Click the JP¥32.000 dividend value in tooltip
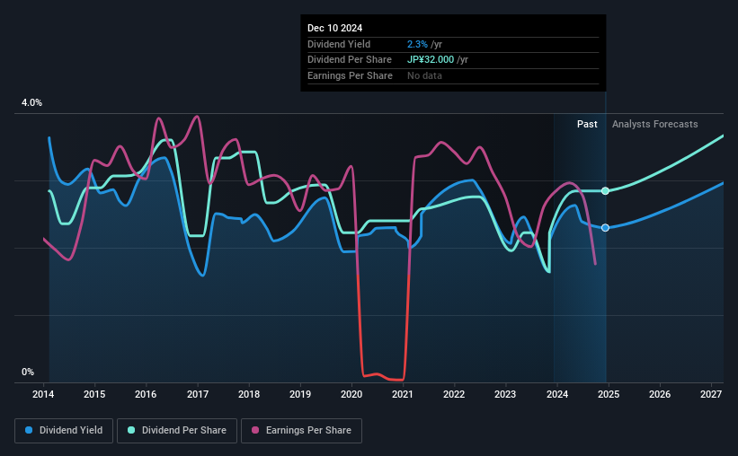Image resolution: width=738 pixels, height=456 pixels. (431, 60)
